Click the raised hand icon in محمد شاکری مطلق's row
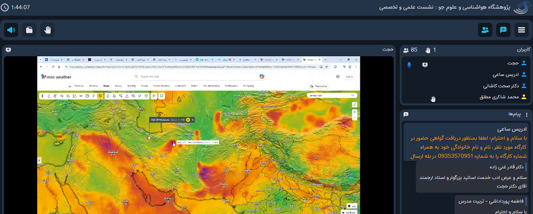The height and width of the screenshot is (214, 533). click(x=433, y=99)
